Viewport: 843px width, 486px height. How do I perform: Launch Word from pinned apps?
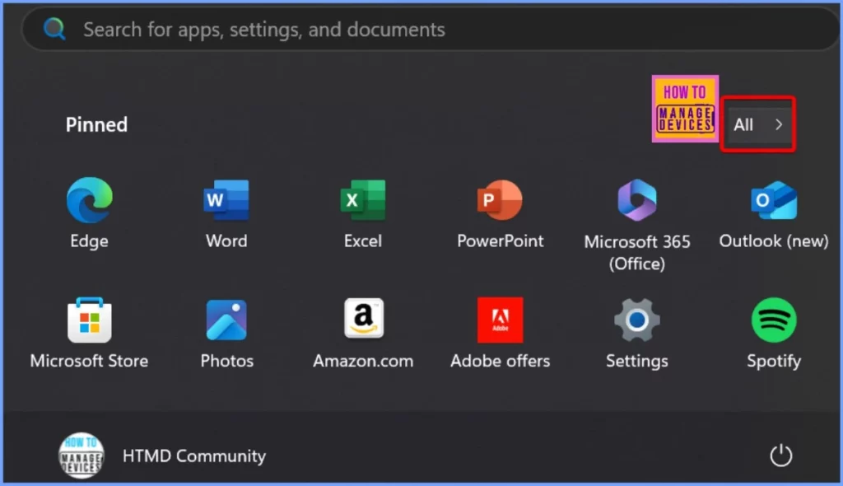point(226,199)
